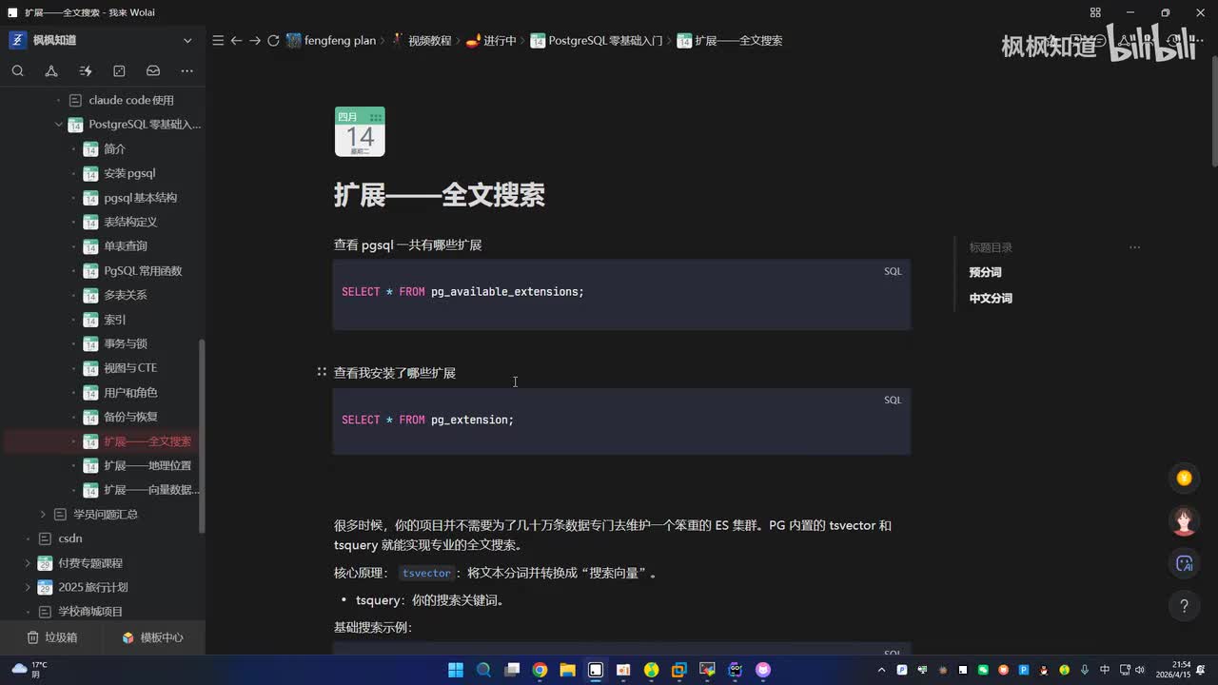The height and width of the screenshot is (685, 1218).
Task: Click the page title 扩展——全文搜索
Action: pos(439,195)
